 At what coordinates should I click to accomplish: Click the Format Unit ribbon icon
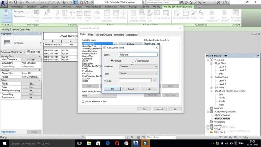tap(37, 16)
